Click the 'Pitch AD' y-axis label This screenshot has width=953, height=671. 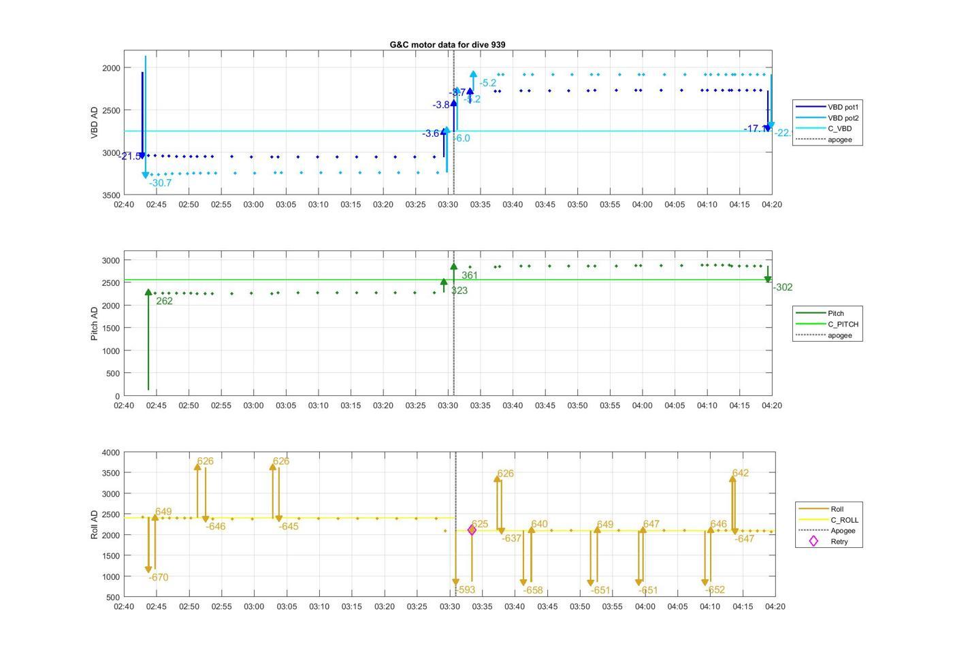click(95, 323)
